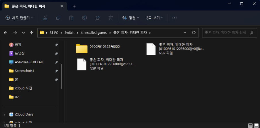Click the 3개 항목 status text
Screen dimensions: 260x128
click(x=10, y=126)
